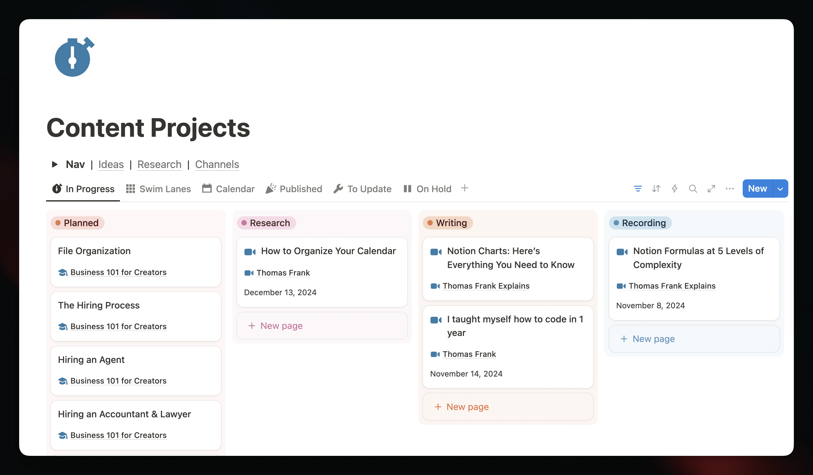Viewport: 813px width, 475px height.
Task: Open Business 101 link under Hiring an Agent
Action: pos(118,381)
